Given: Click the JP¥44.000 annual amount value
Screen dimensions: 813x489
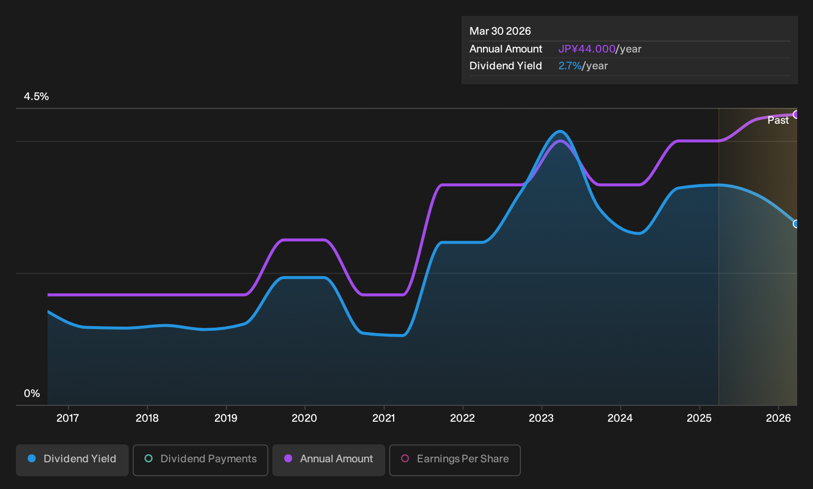Looking at the screenshot, I should tap(587, 49).
